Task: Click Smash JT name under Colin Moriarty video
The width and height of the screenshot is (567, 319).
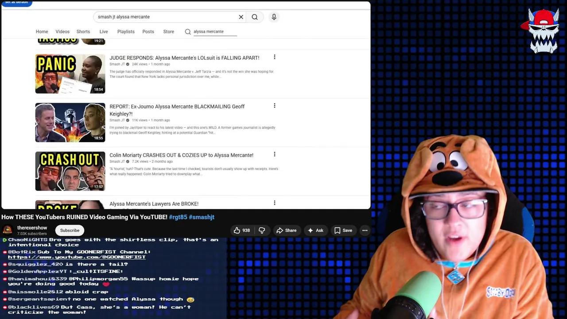Action: 117,161
